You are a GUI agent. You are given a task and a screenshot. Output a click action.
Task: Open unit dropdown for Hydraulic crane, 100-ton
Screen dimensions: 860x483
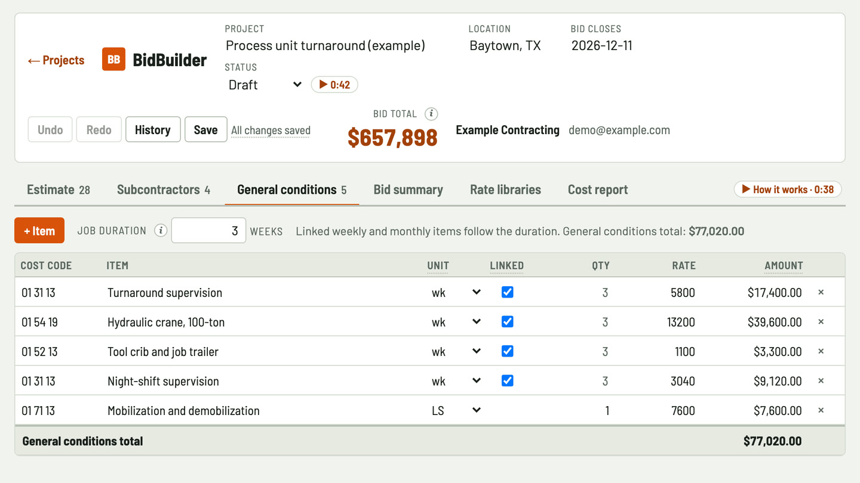point(456,322)
